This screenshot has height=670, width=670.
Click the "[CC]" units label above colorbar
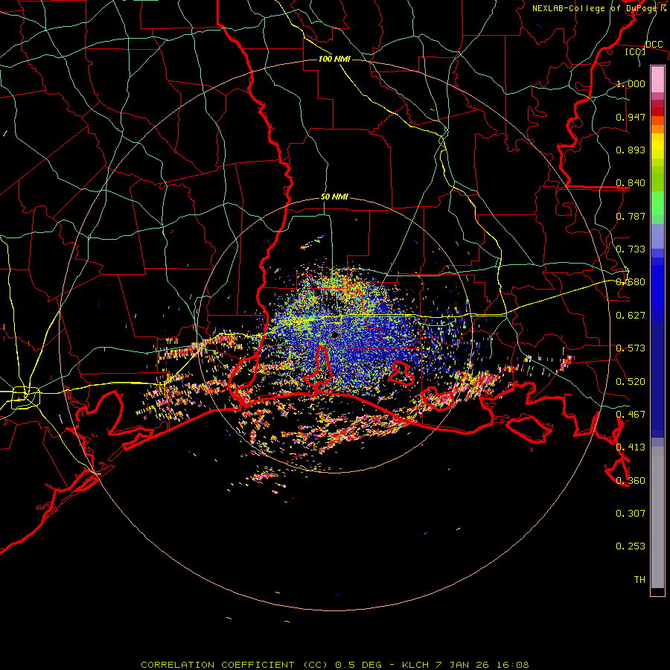coord(635,51)
